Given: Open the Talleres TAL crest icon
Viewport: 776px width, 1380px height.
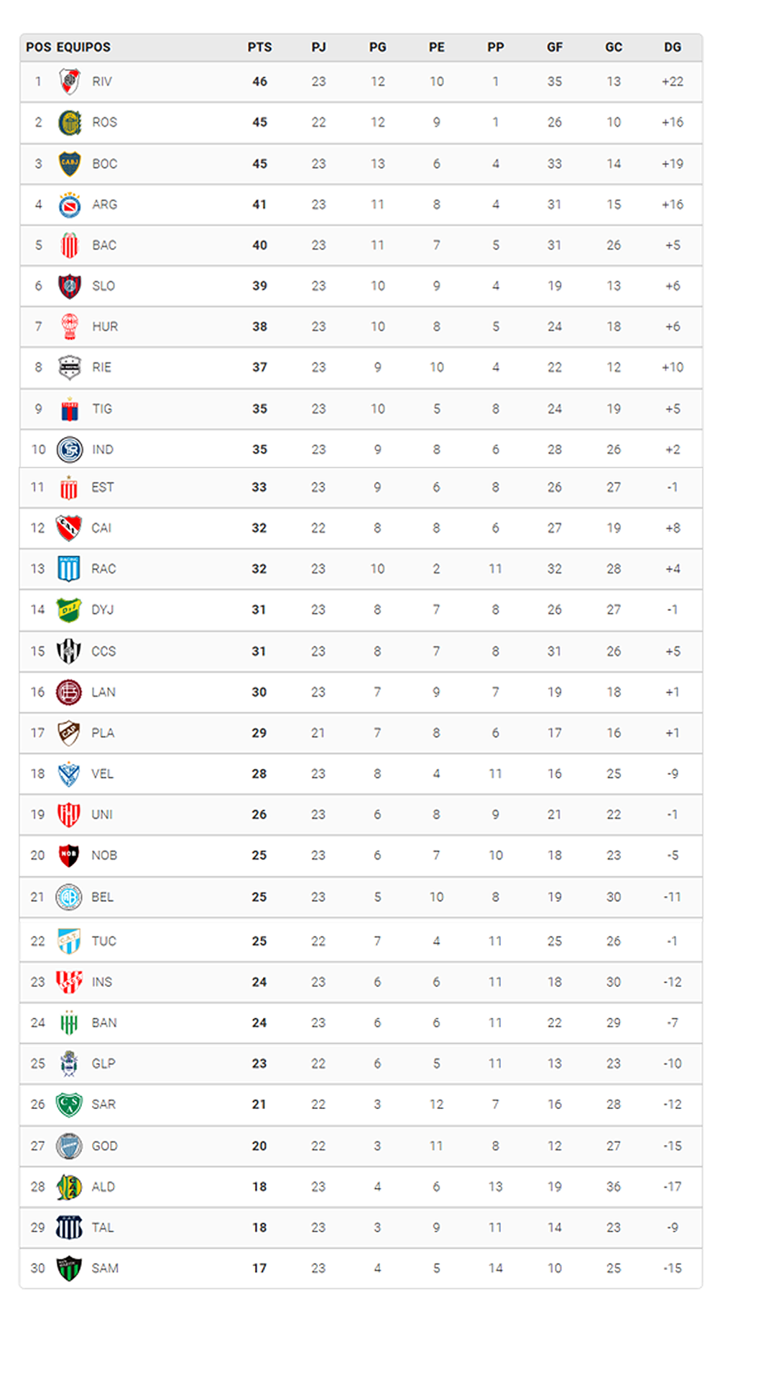Looking at the screenshot, I should click(x=69, y=1228).
